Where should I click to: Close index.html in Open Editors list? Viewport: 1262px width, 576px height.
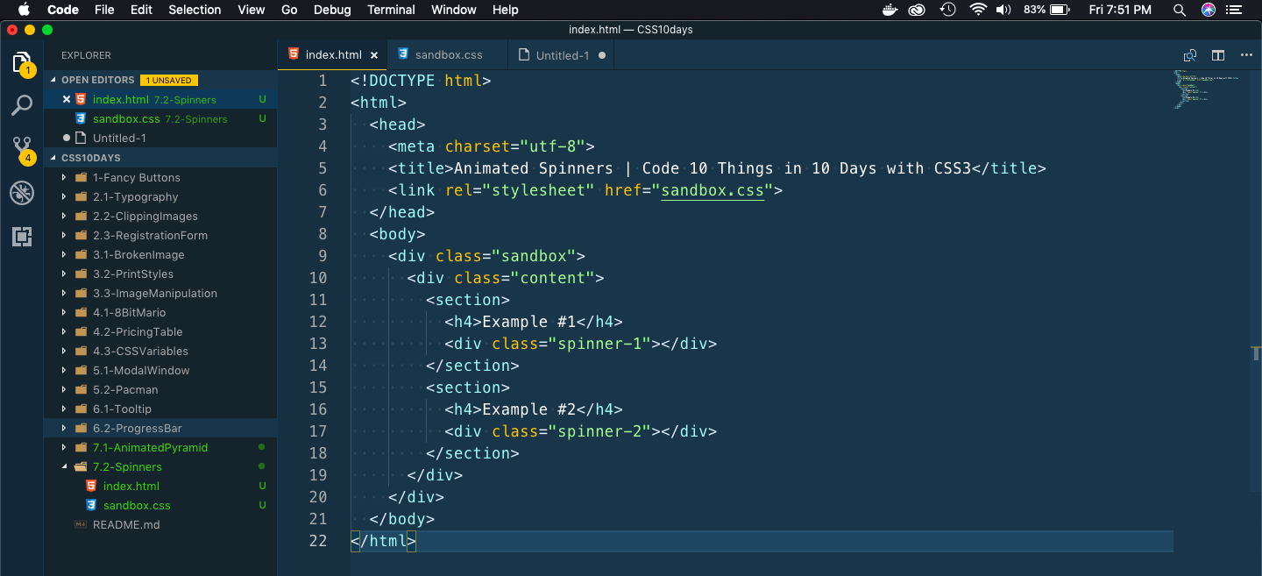pos(67,99)
